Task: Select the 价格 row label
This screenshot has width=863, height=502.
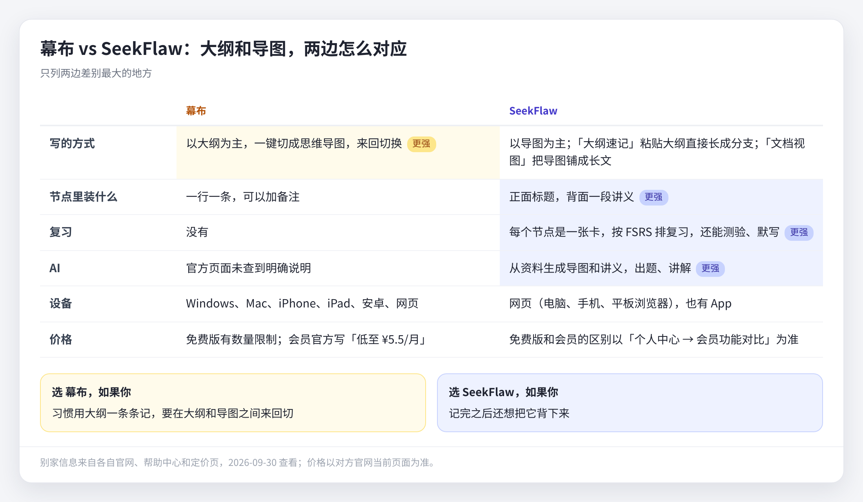Action: pyautogui.click(x=61, y=340)
